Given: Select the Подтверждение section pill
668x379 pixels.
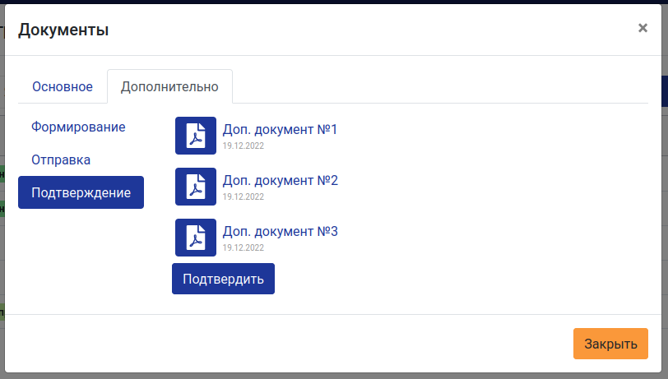Looking at the screenshot, I should [x=81, y=192].
